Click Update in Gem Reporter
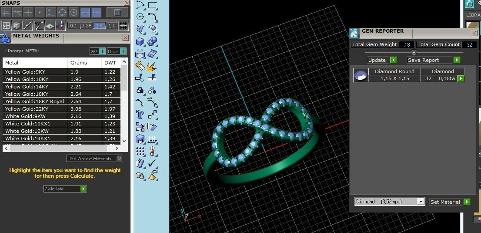The image size is (481, 233). click(382, 60)
